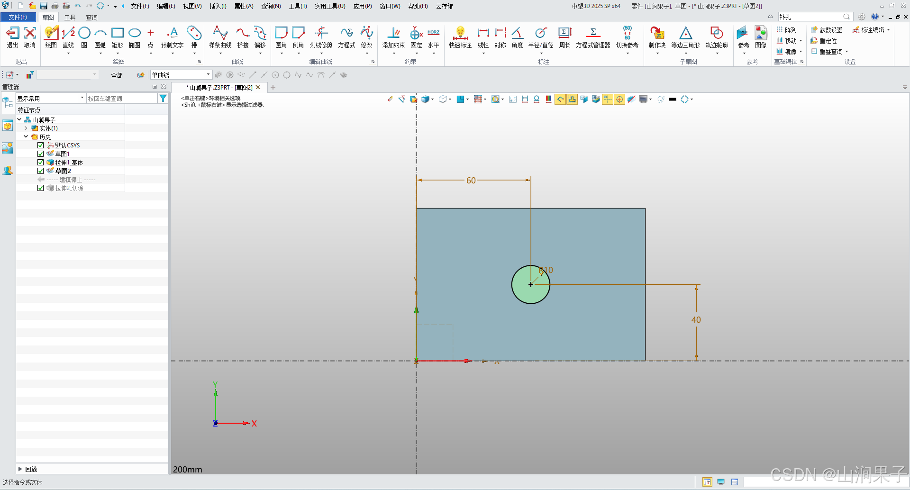Expand the 回放 playback section

(20, 469)
